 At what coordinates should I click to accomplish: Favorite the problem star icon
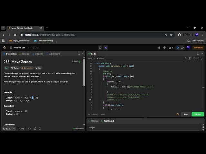coord(30,129)
